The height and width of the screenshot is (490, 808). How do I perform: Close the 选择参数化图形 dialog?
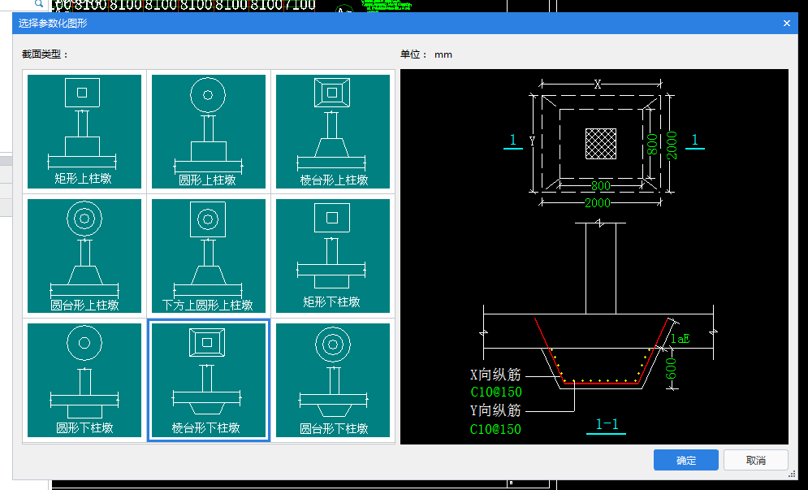786,24
